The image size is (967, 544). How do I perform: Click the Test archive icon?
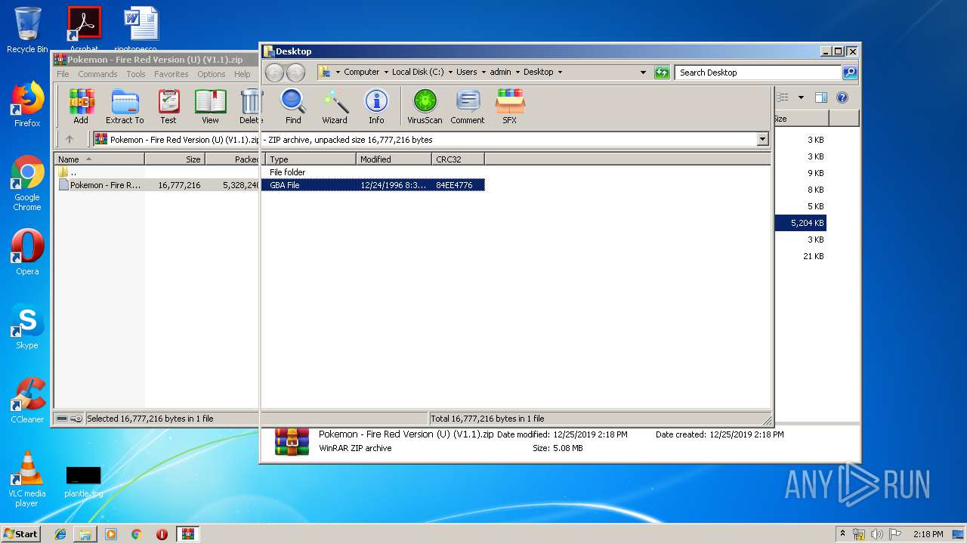[x=168, y=107]
